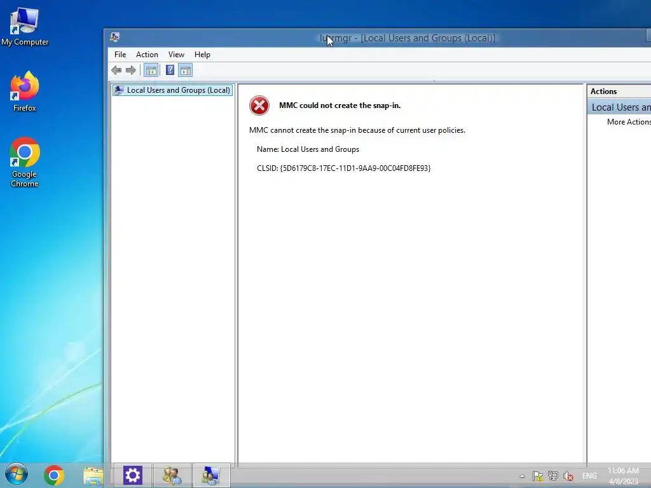Click the Actions pane title
The height and width of the screenshot is (488, 651).
click(x=603, y=91)
